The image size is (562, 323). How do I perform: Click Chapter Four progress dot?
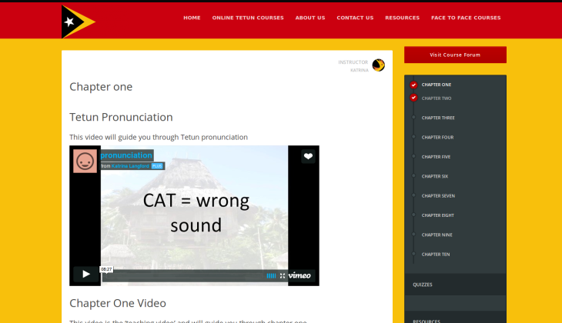click(x=413, y=137)
